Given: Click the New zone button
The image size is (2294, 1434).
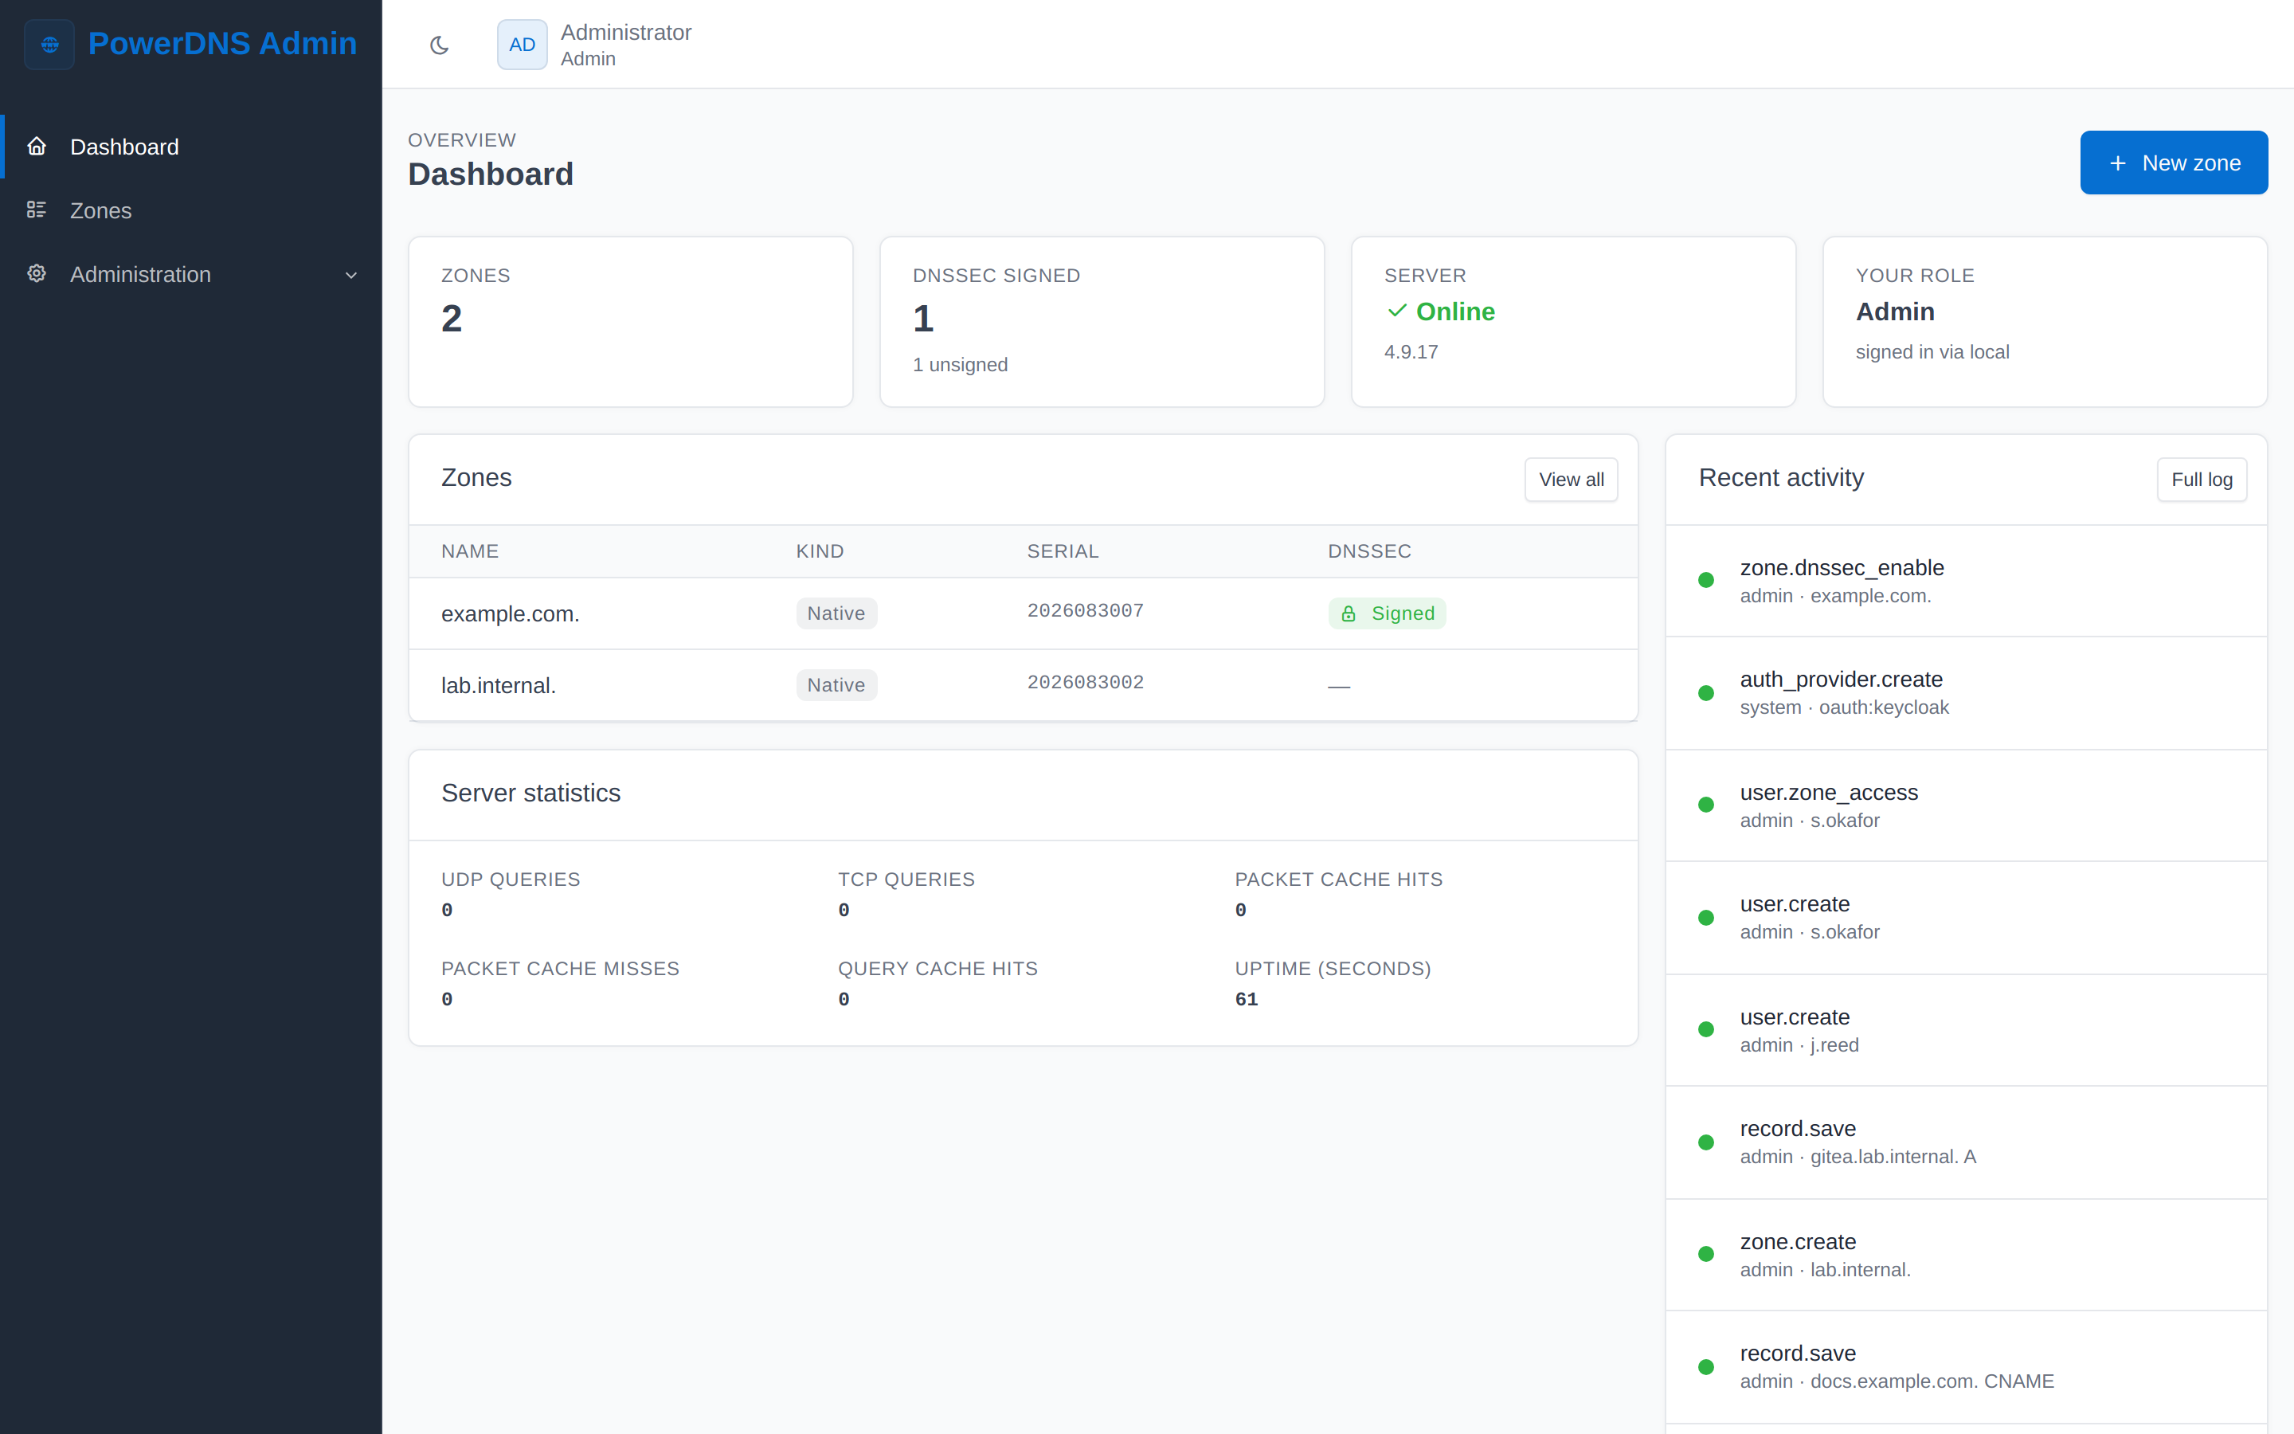Looking at the screenshot, I should coord(2174,163).
